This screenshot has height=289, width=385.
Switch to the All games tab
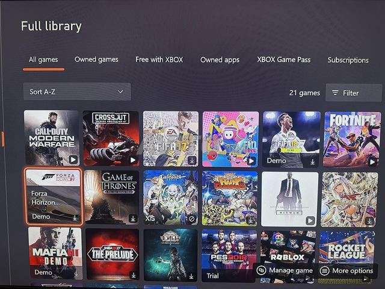(x=43, y=60)
